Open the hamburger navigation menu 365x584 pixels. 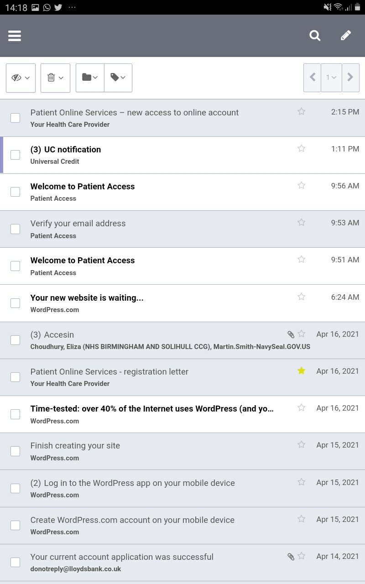coord(15,36)
